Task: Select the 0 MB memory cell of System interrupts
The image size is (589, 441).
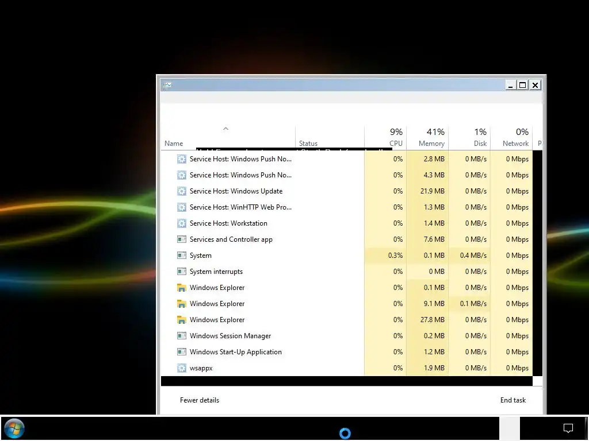Action: point(427,272)
